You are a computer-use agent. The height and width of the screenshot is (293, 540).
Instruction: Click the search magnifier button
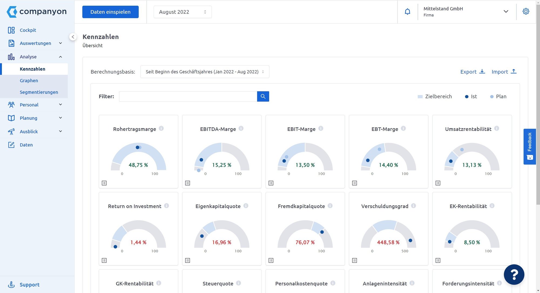click(x=263, y=96)
